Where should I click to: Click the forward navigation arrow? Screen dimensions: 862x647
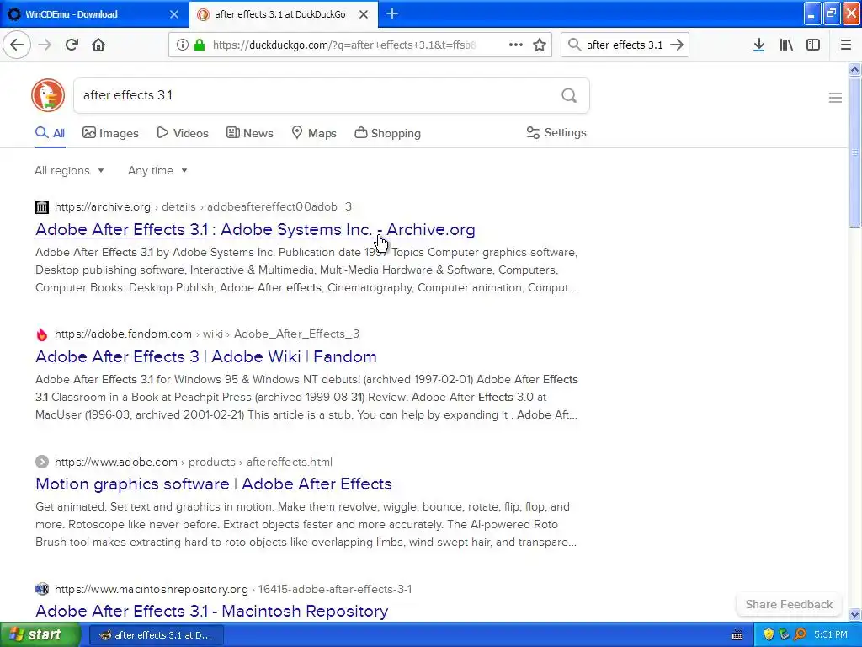point(45,45)
